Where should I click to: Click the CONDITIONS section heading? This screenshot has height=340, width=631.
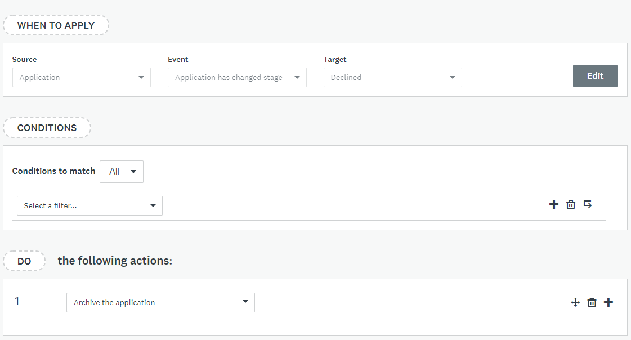47,128
